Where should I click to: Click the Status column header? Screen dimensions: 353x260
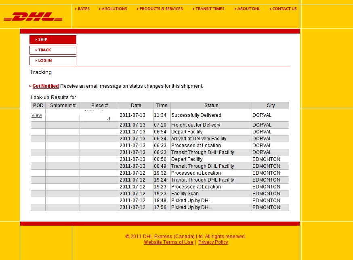tap(211, 106)
